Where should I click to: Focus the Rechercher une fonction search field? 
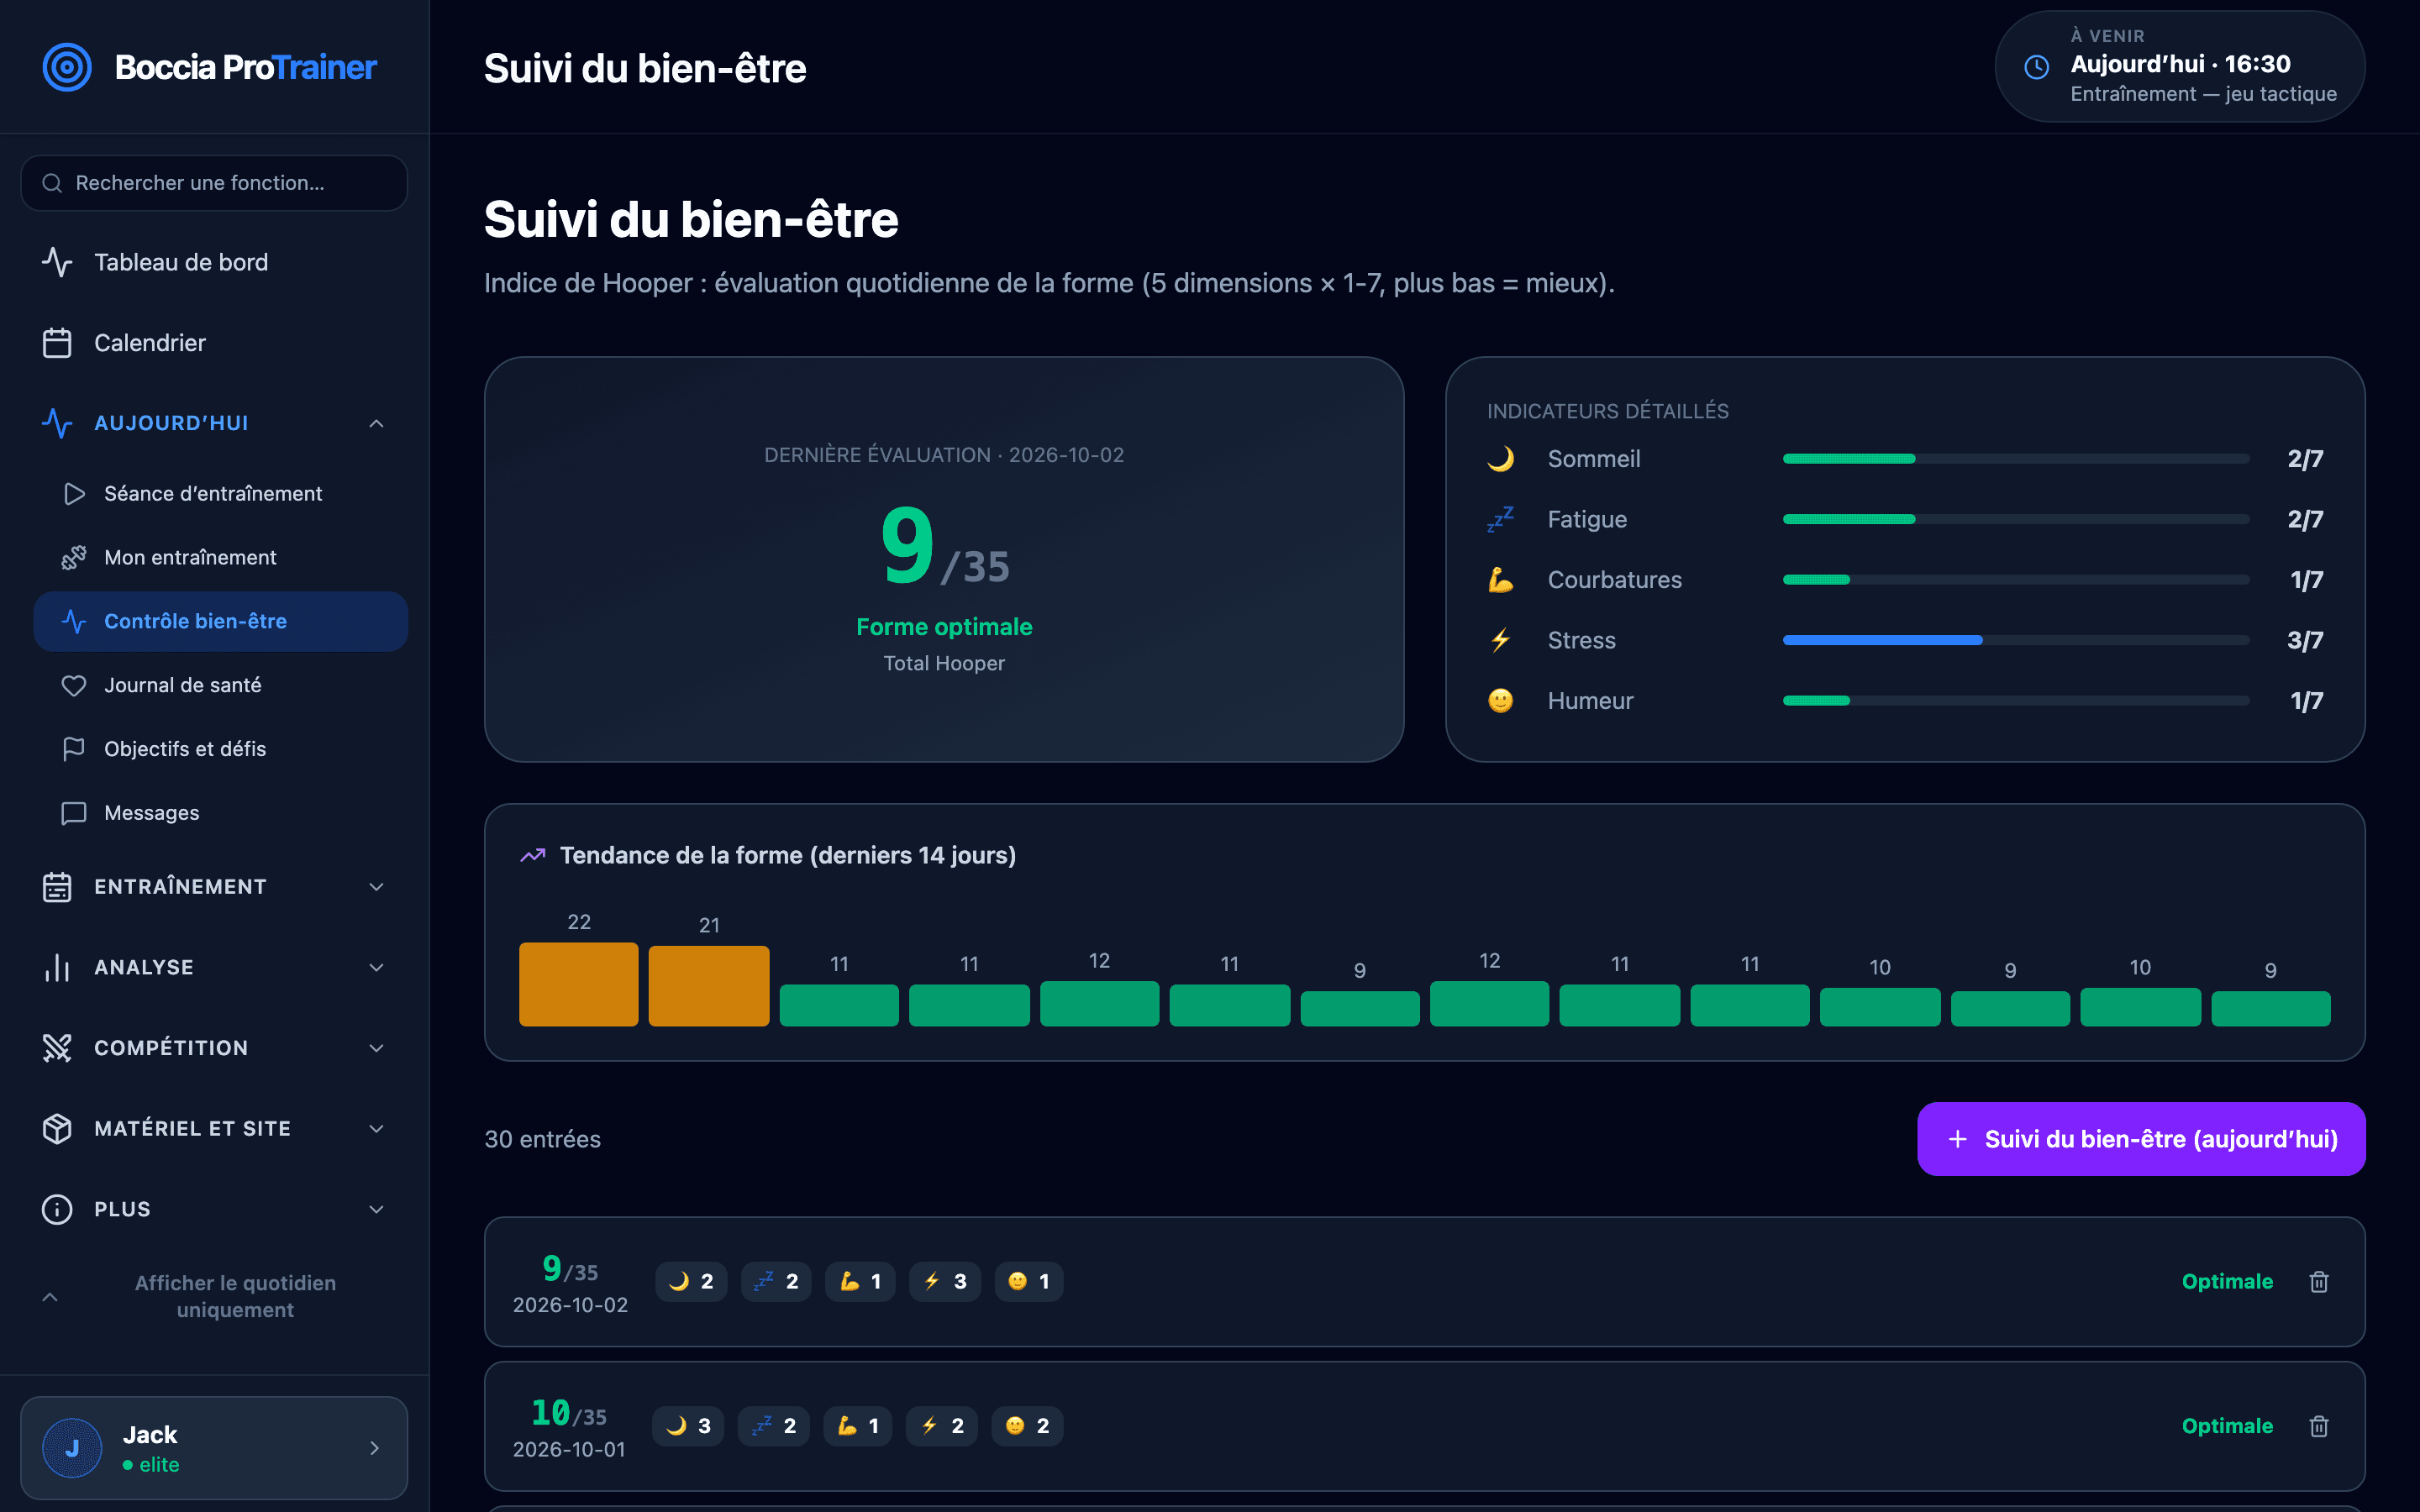tap(214, 183)
